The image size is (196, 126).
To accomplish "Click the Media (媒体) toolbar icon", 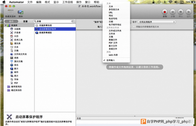I will tap(21, 13).
